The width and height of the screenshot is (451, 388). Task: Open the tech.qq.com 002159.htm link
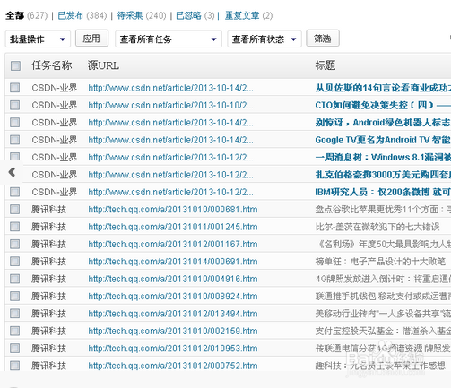[173, 331]
